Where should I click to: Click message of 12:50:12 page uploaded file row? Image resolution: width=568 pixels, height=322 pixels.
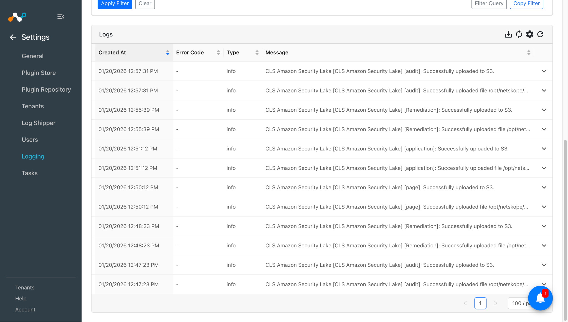[x=397, y=207]
